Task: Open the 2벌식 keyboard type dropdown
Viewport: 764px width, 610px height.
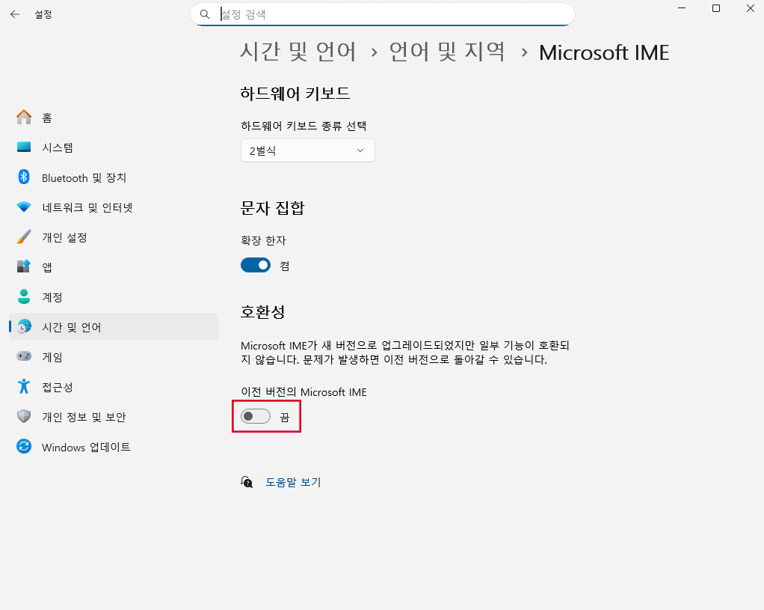Action: point(307,150)
